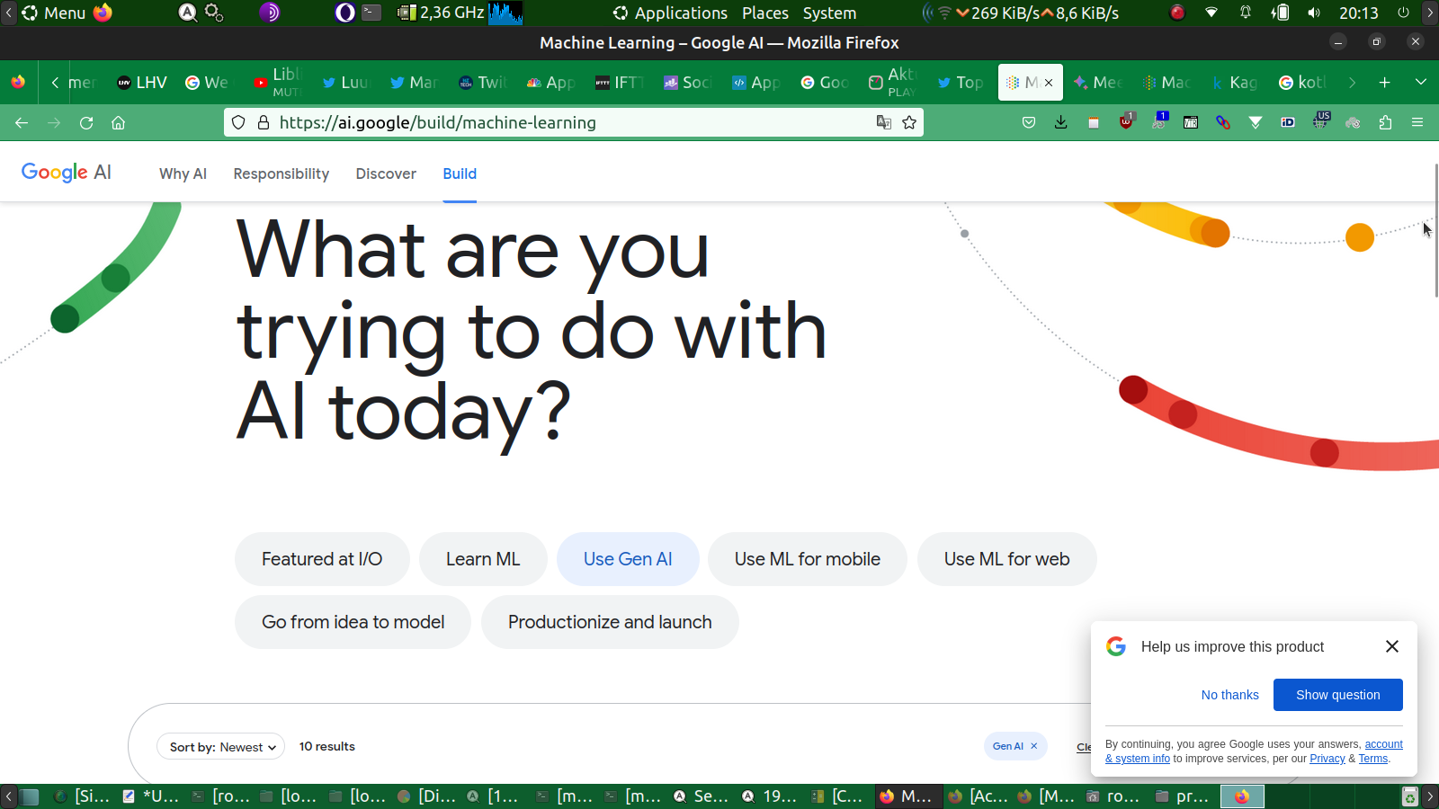The image size is (1439, 809).
Task: Open the Firefox downloads panel
Action: click(x=1061, y=122)
